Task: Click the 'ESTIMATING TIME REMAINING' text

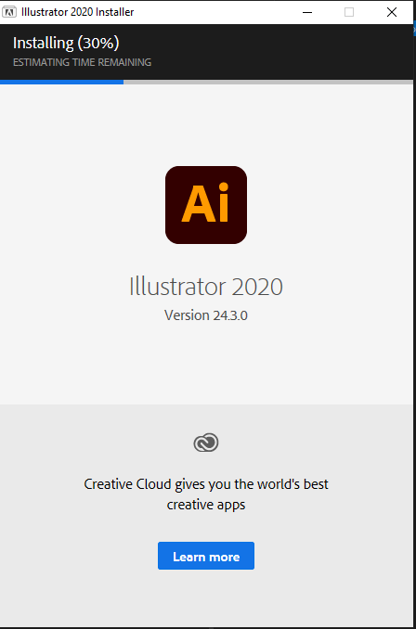Action: (83, 62)
